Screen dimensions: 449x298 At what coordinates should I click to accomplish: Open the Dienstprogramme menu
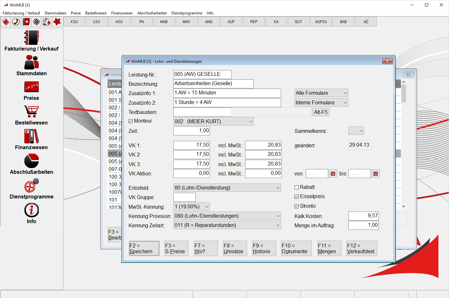(187, 13)
